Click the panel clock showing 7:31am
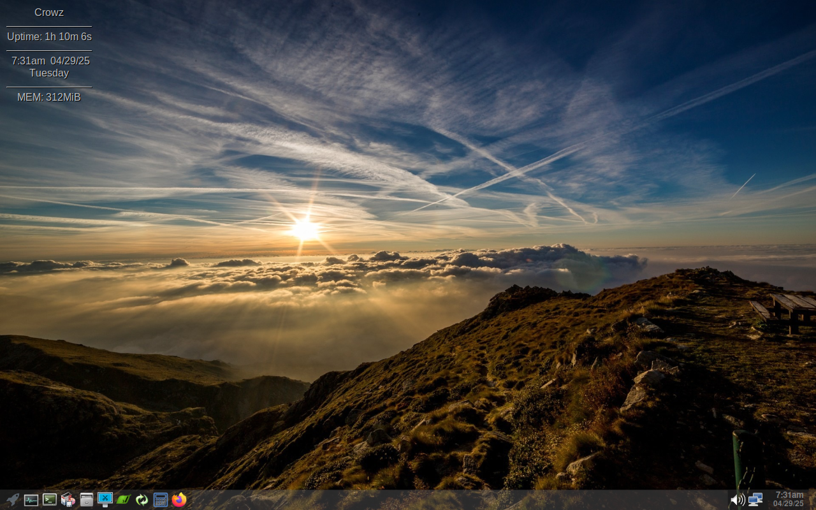The width and height of the screenshot is (816, 510). coord(789,499)
